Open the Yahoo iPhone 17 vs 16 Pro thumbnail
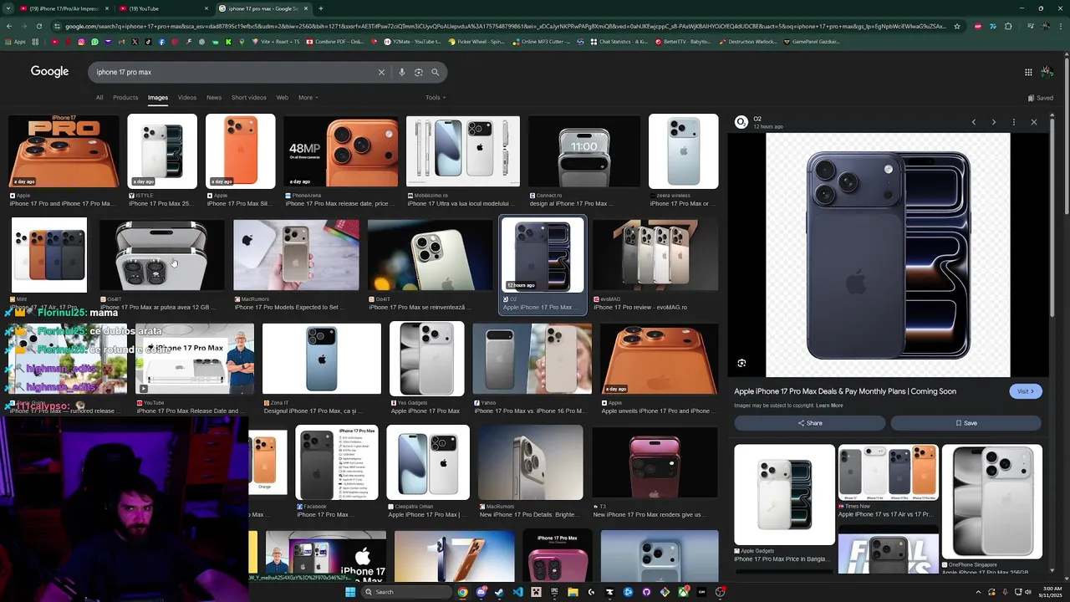The image size is (1070, 602). (532, 359)
